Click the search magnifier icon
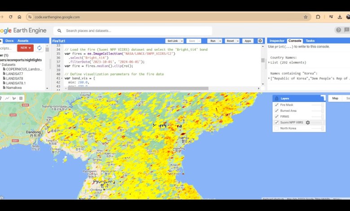The height and width of the screenshot is (211, 350). [59, 31]
